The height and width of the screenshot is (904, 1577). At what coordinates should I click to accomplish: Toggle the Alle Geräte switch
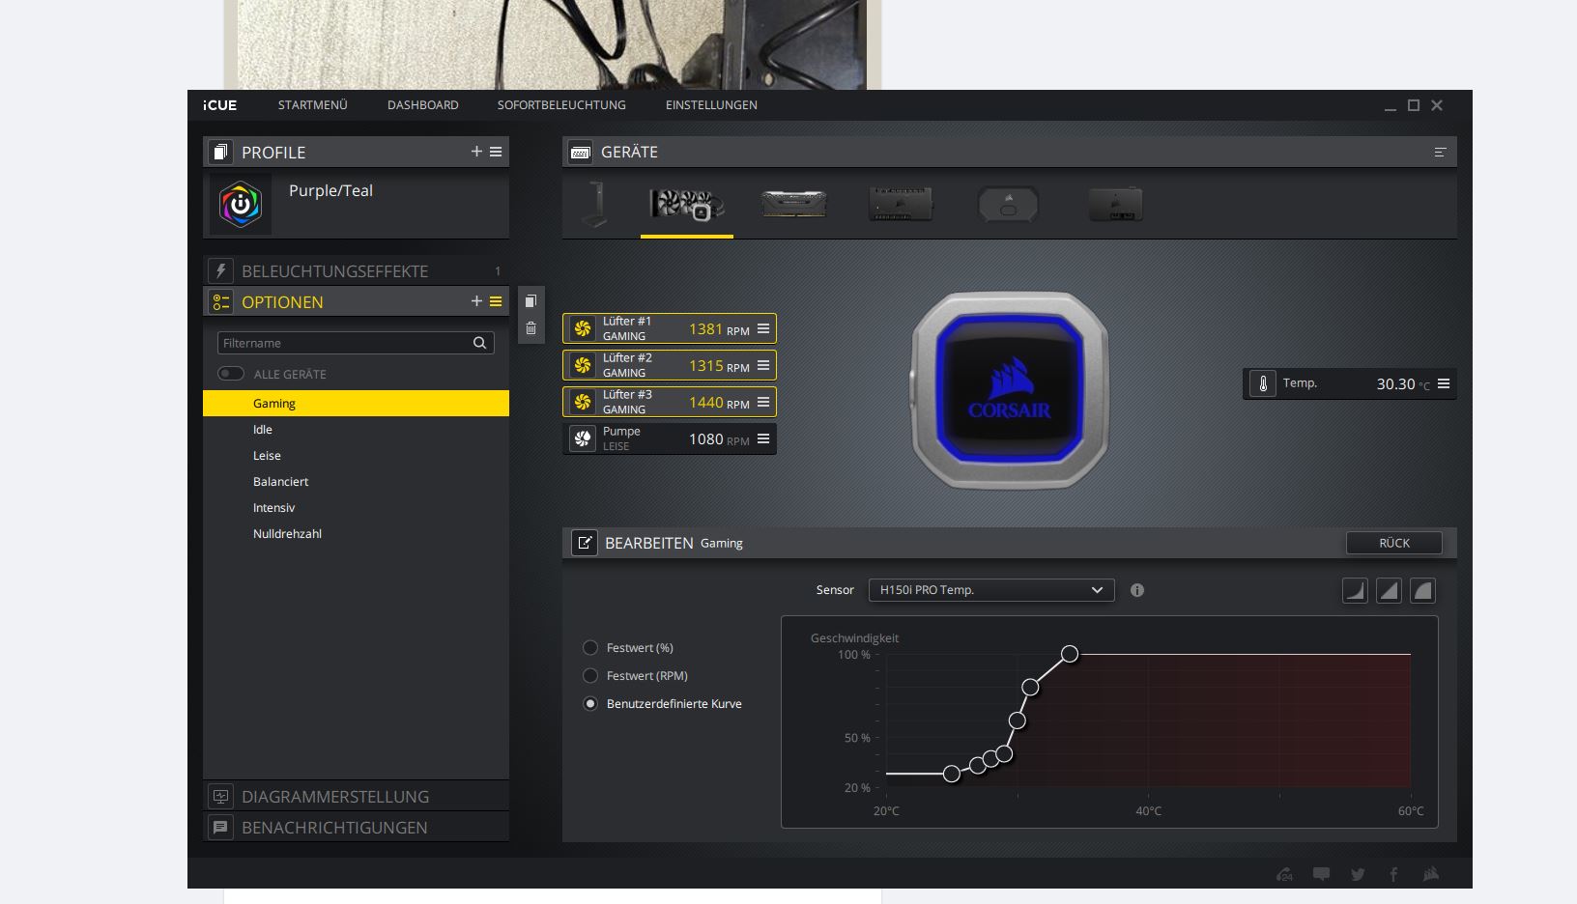point(231,374)
